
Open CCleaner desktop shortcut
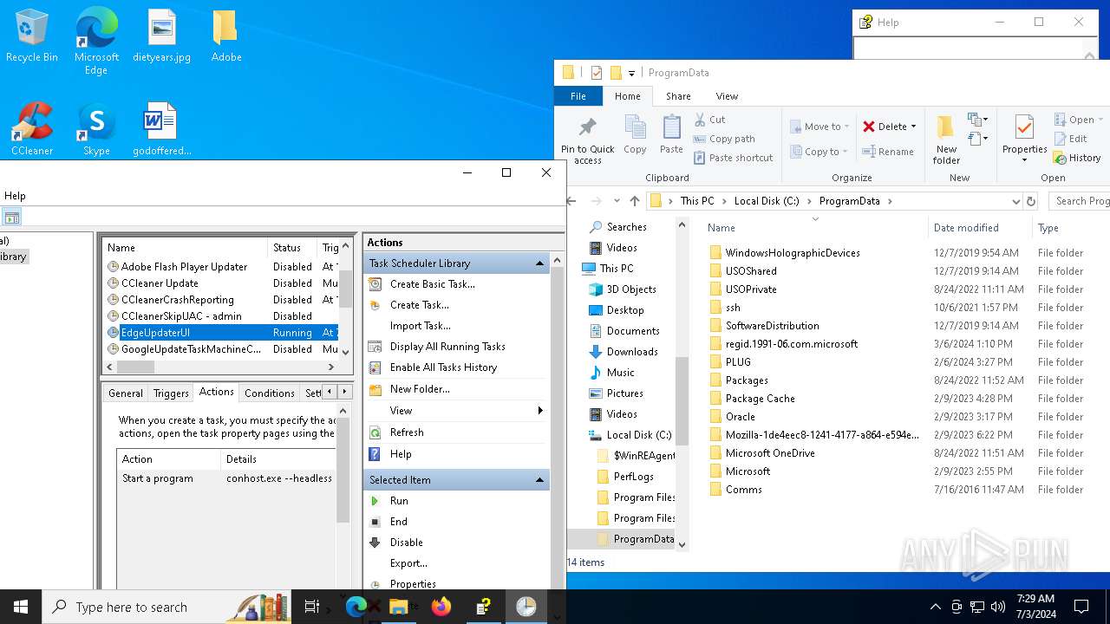(x=32, y=129)
